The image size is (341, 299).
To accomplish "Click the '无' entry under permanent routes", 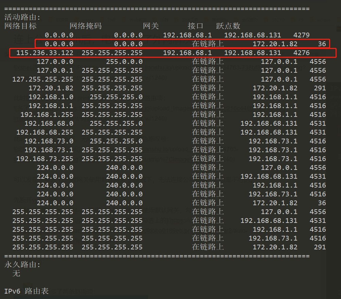I will click(16, 273).
